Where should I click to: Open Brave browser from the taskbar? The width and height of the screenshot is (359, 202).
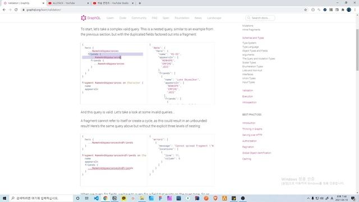click(215, 198)
